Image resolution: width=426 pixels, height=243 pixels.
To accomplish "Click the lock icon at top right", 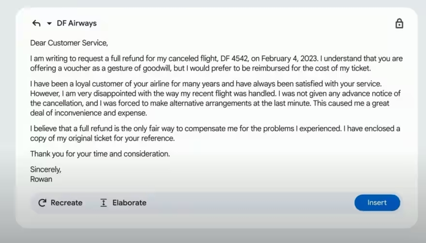I will [399, 23].
